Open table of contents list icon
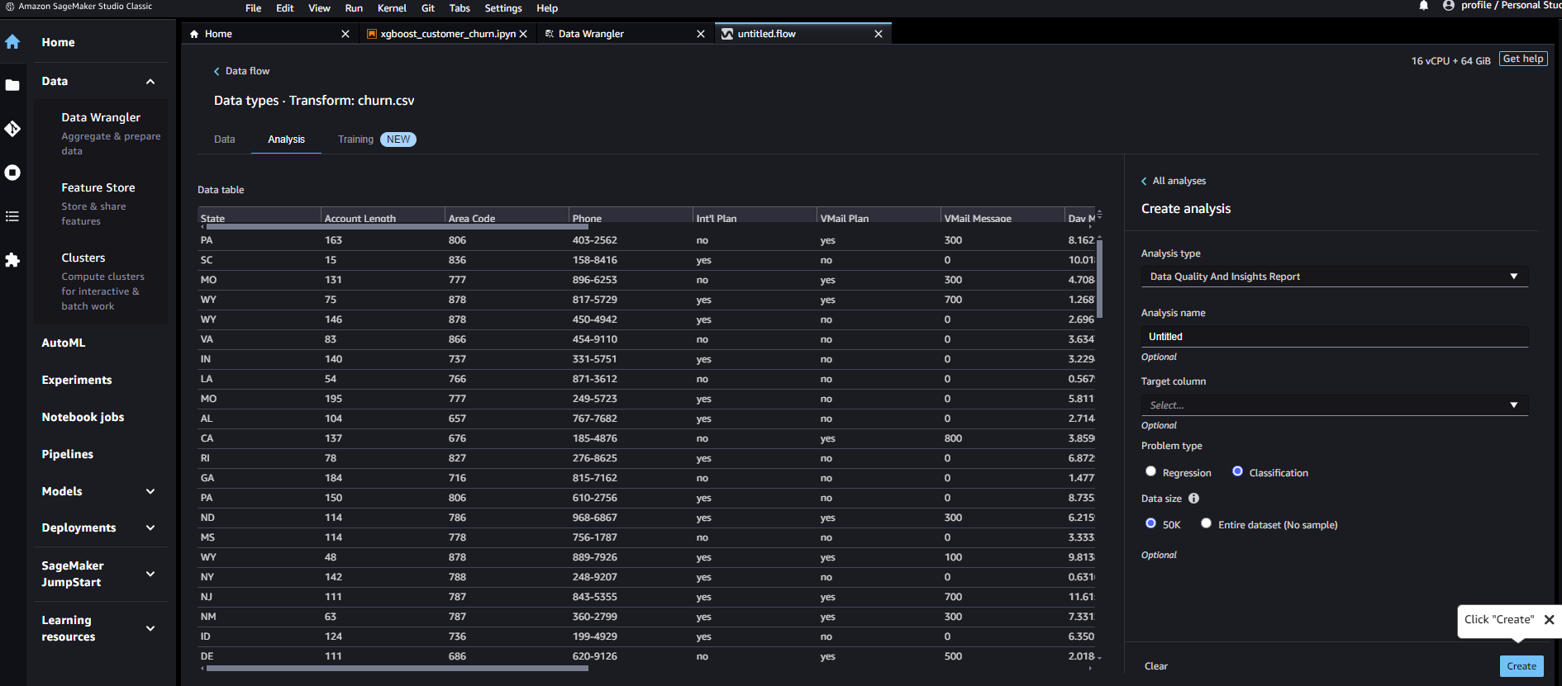The height and width of the screenshot is (686, 1562). click(12, 216)
